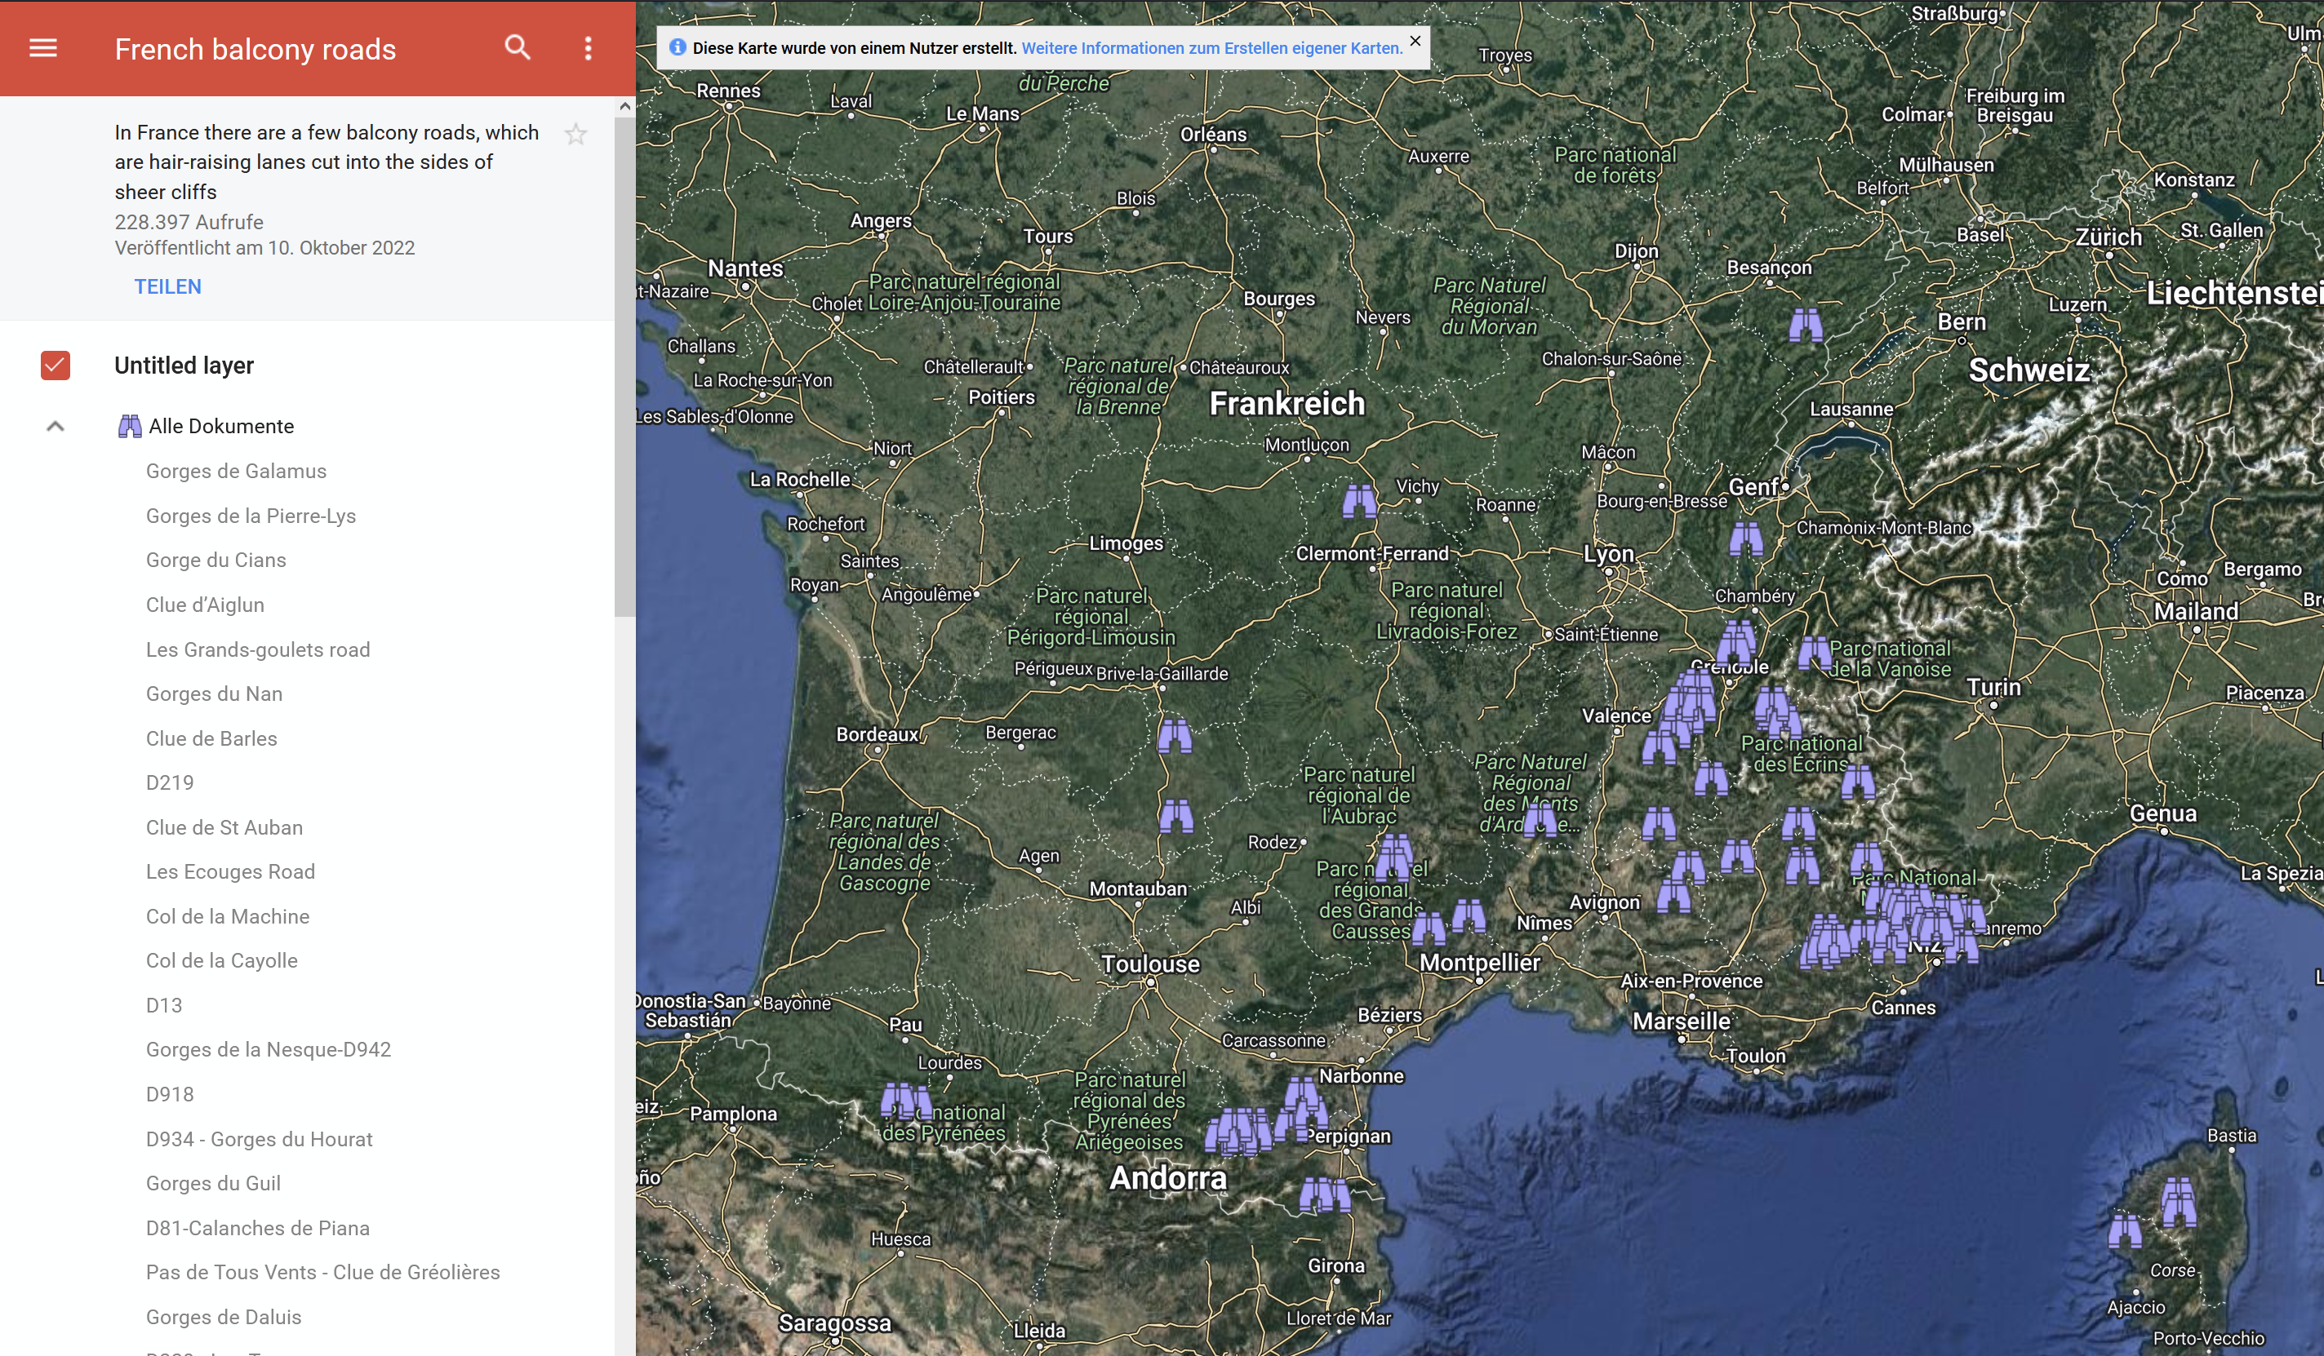Click the TEILEN share button

click(x=168, y=286)
